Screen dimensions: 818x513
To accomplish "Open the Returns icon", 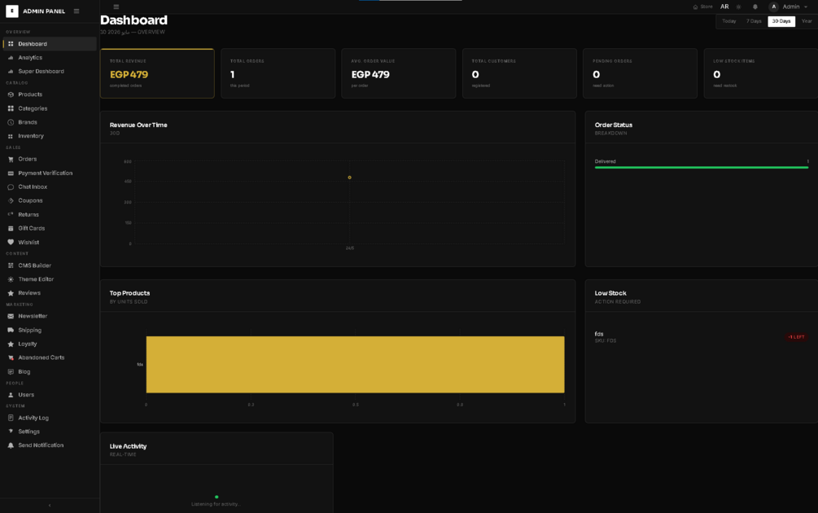I will pyautogui.click(x=11, y=214).
